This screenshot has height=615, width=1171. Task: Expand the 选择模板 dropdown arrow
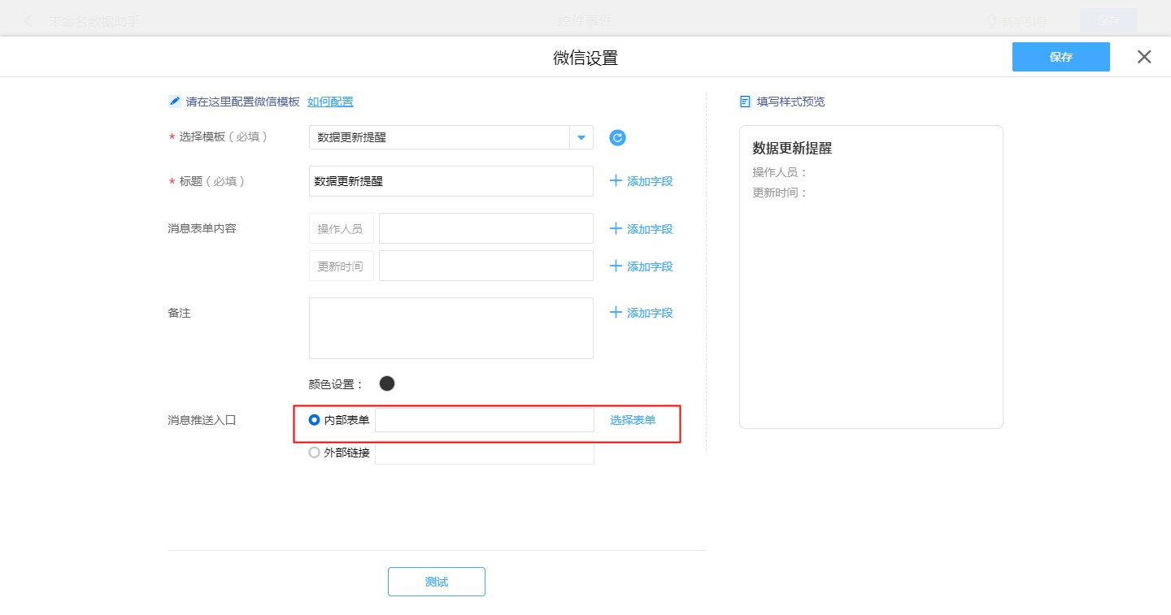pyautogui.click(x=581, y=137)
